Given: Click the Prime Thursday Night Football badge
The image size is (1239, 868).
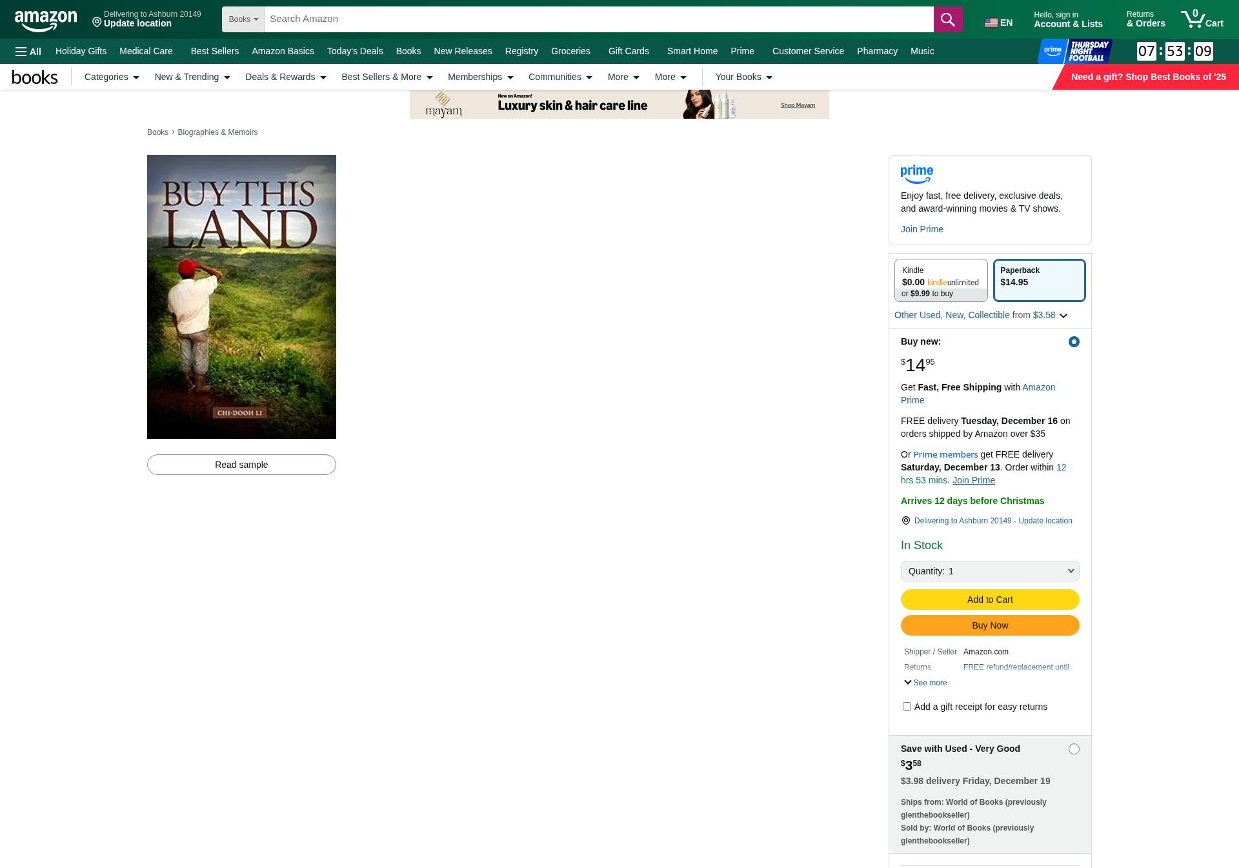Looking at the screenshot, I should [x=1075, y=51].
